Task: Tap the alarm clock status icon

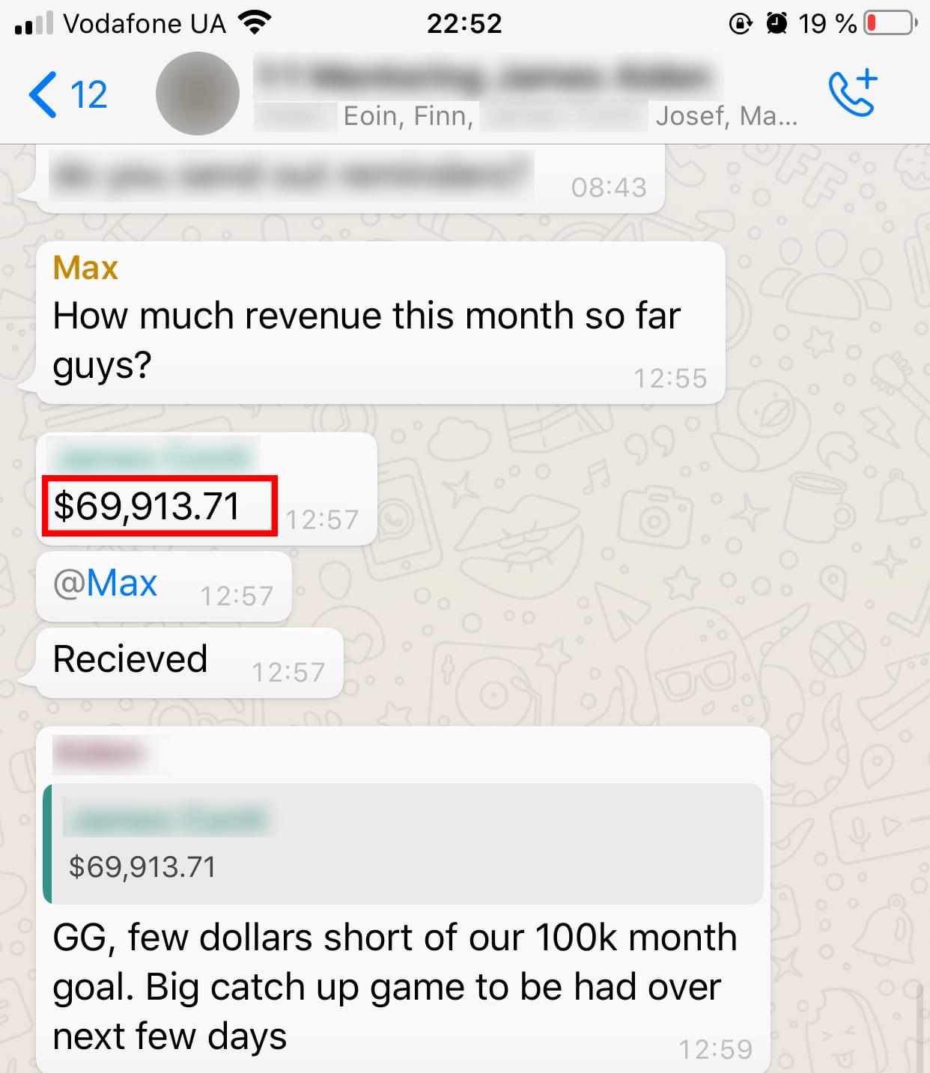Action: (777, 23)
